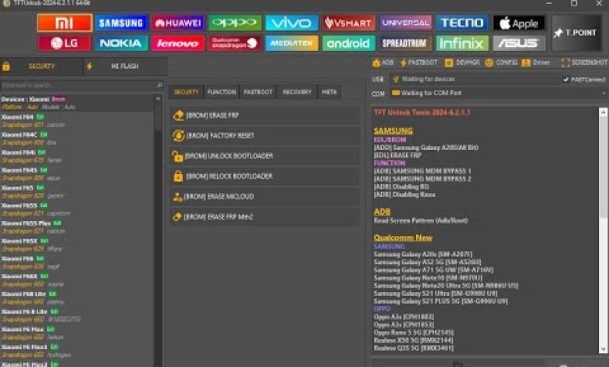This screenshot has height=367, width=609.
Task: Select Xiaomi Mi4C in device list
Action: tap(77, 139)
